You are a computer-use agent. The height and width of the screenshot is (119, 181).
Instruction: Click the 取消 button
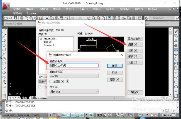[x=115, y=73]
